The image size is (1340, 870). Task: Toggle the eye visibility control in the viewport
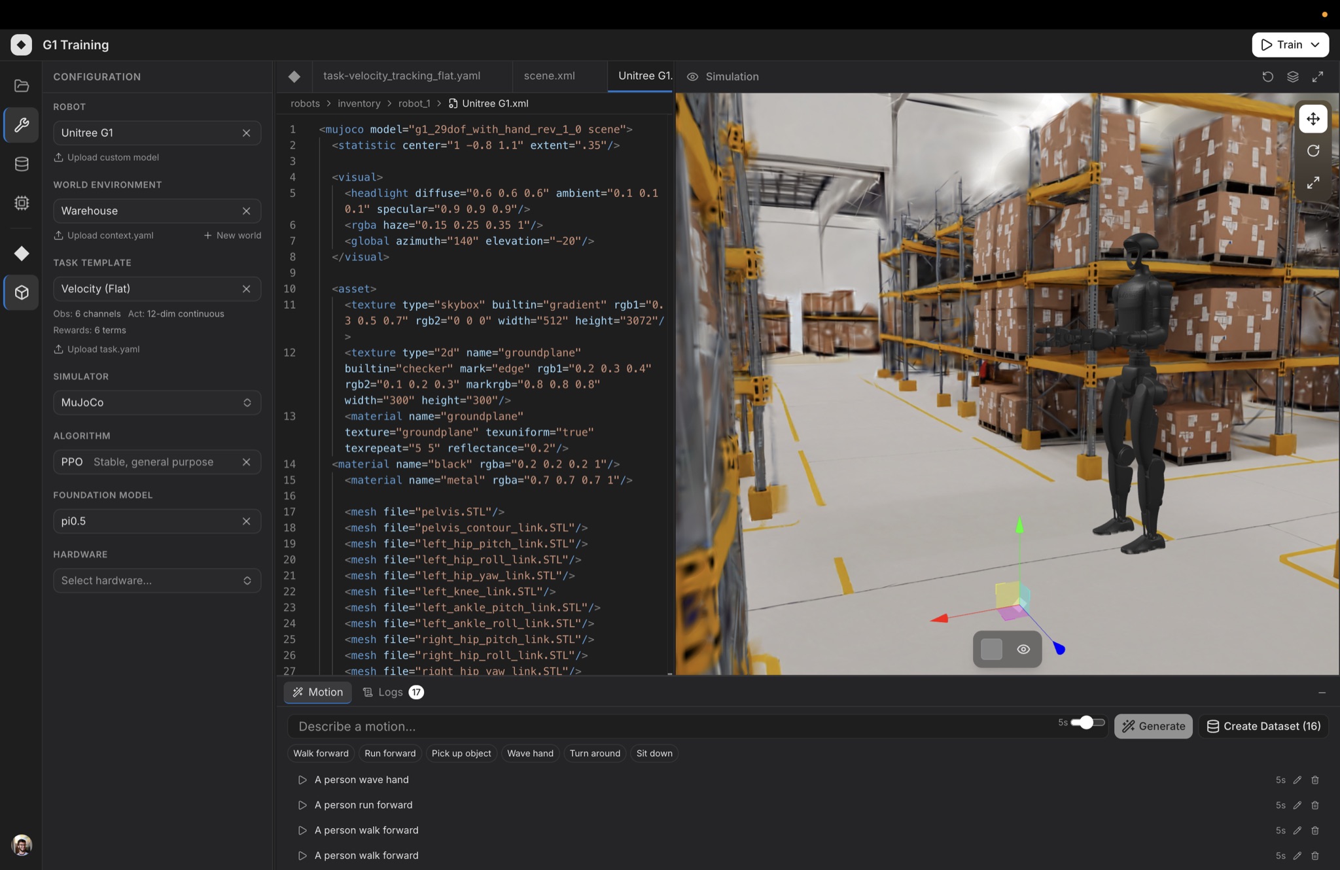pos(1023,649)
